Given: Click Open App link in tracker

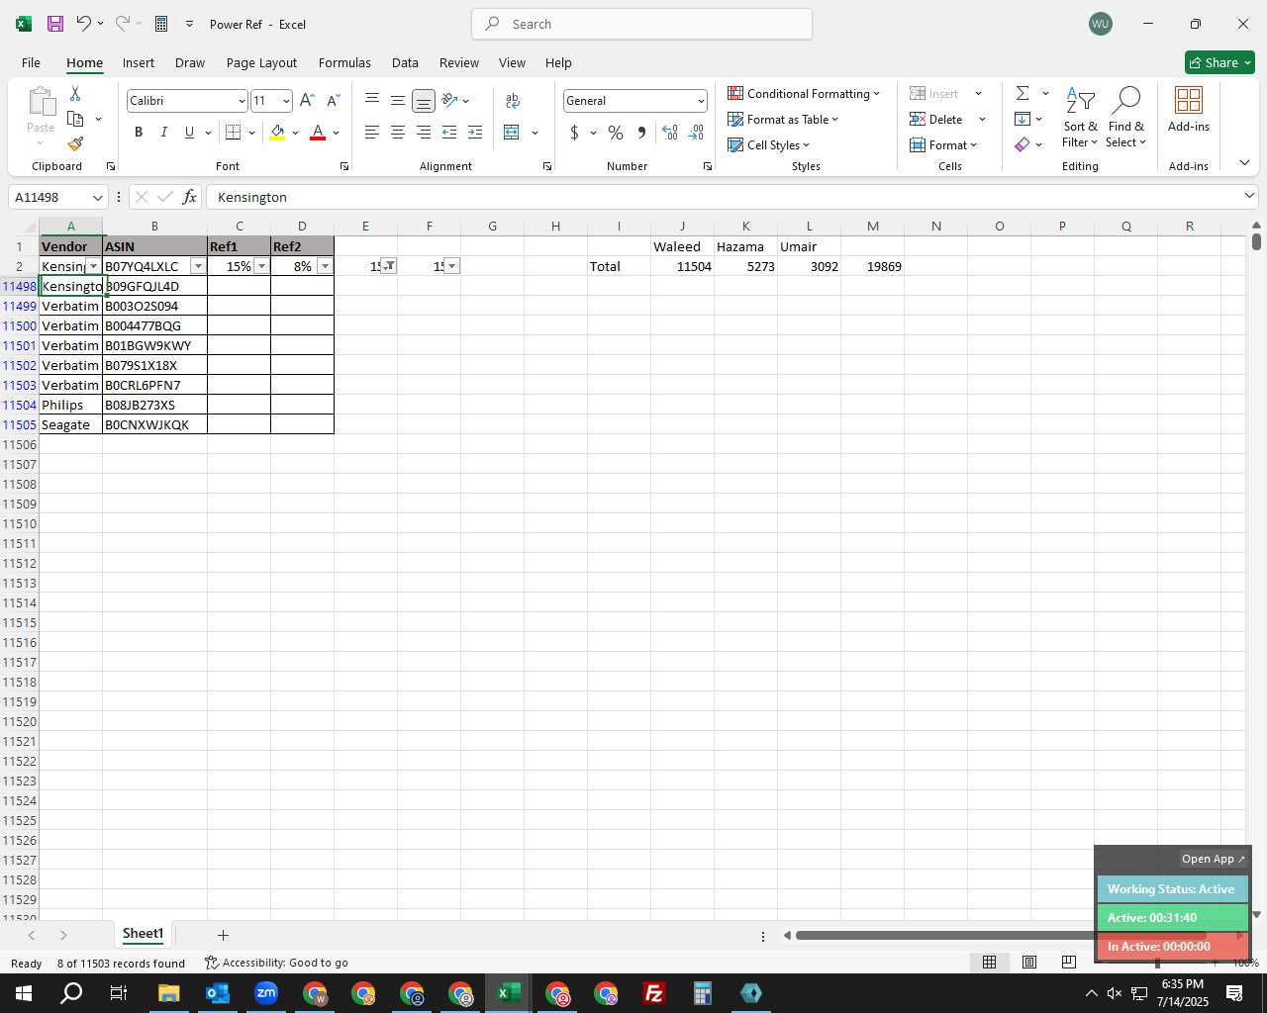Looking at the screenshot, I should [1213, 859].
